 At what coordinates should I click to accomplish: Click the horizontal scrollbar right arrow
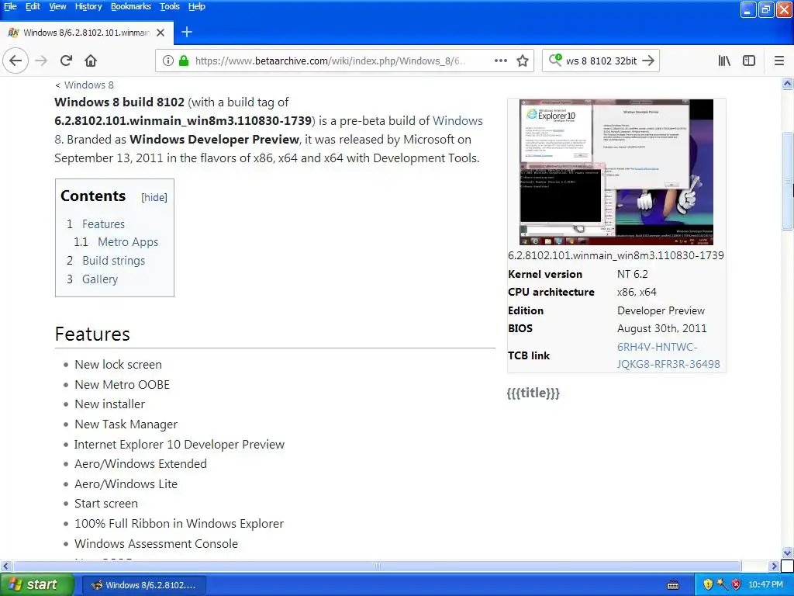(774, 566)
